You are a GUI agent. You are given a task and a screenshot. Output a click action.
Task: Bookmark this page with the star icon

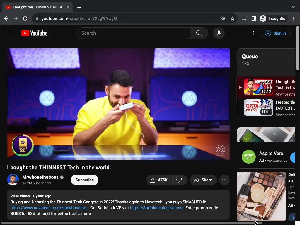[232, 18]
